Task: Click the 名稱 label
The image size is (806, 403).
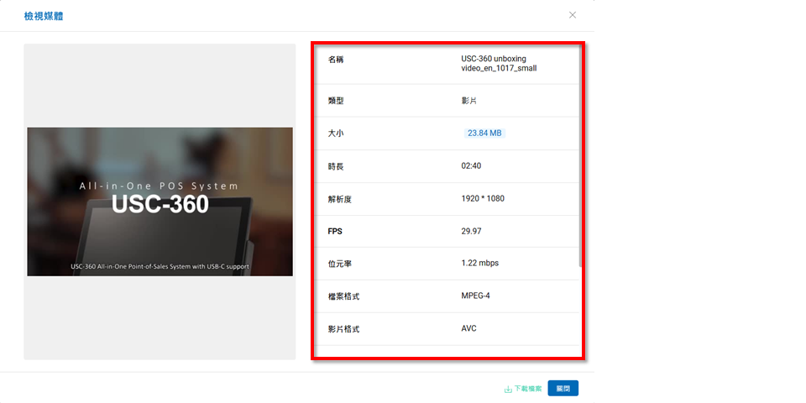Action: coord(336,60)
